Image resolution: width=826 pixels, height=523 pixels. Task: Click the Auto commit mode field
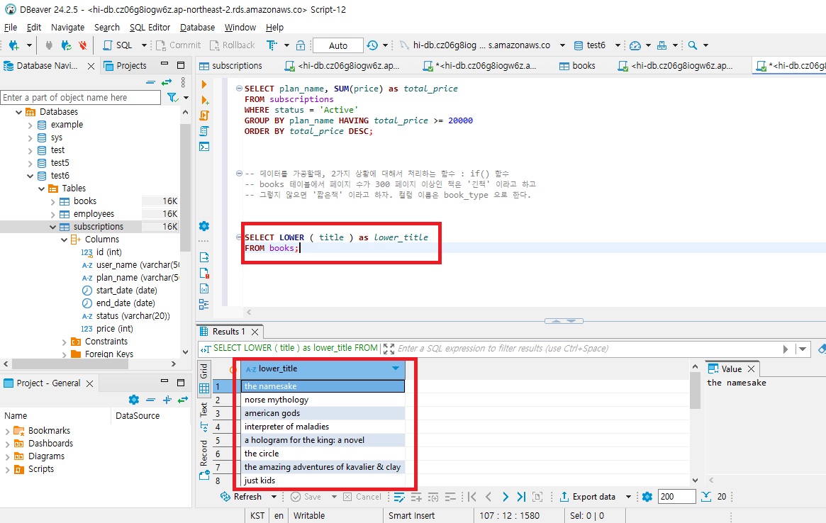pyautogui.click(x=337, y=46)
